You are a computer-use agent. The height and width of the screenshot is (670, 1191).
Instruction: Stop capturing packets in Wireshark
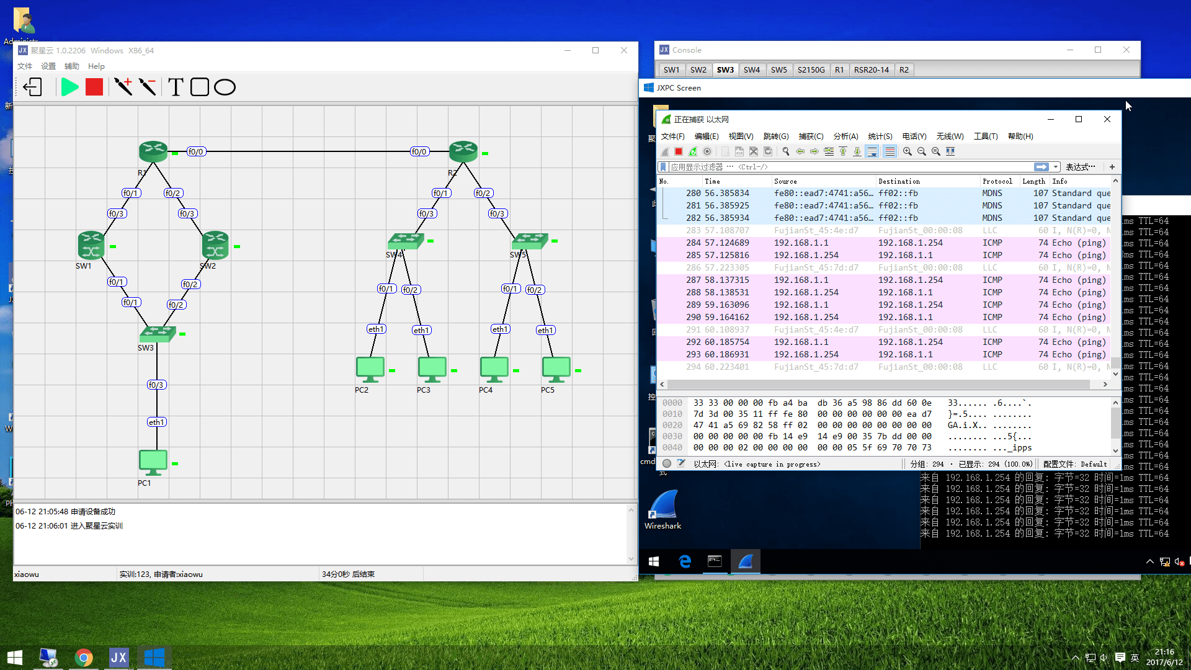pyautogui.click(x=679, y=151)
